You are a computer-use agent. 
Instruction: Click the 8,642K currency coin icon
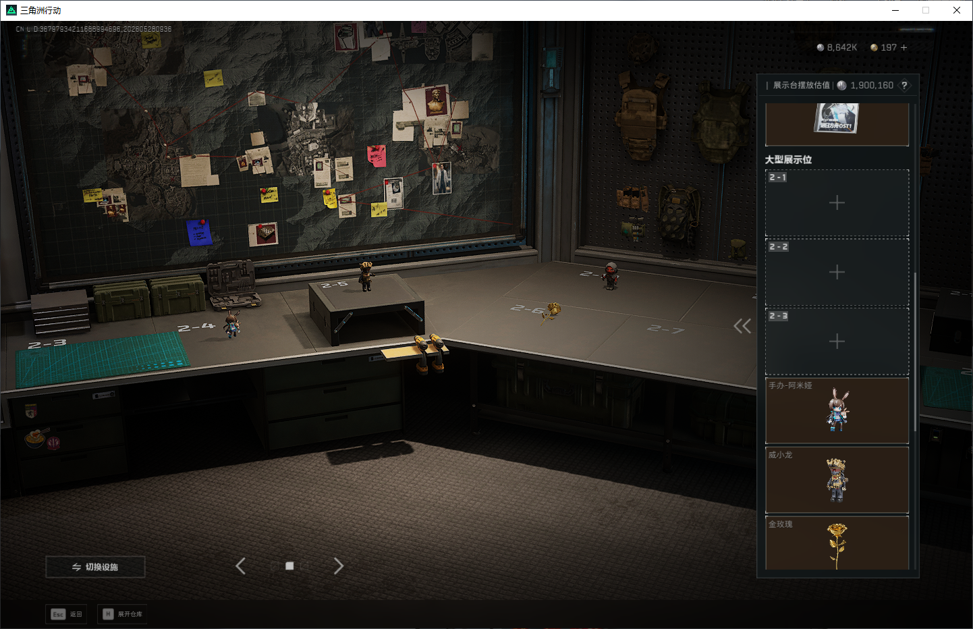[821, 47]
